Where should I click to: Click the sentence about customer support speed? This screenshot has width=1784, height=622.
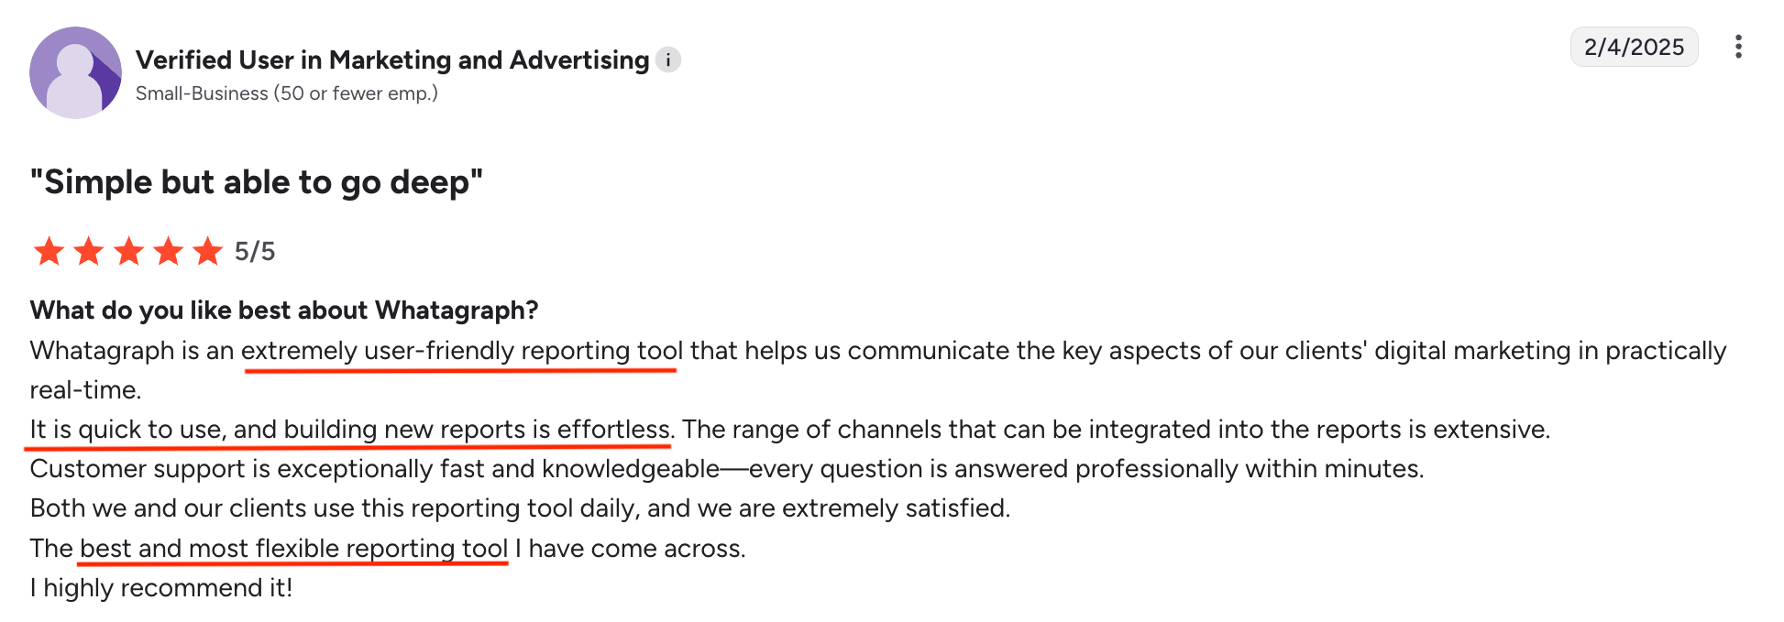pos(726,468)
